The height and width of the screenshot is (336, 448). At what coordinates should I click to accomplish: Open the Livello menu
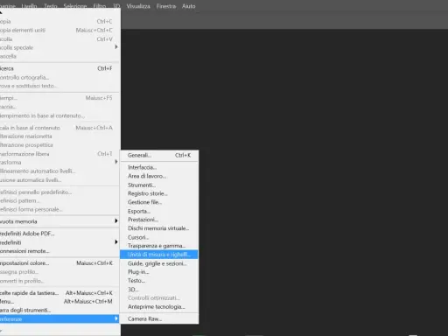(29, 6)
